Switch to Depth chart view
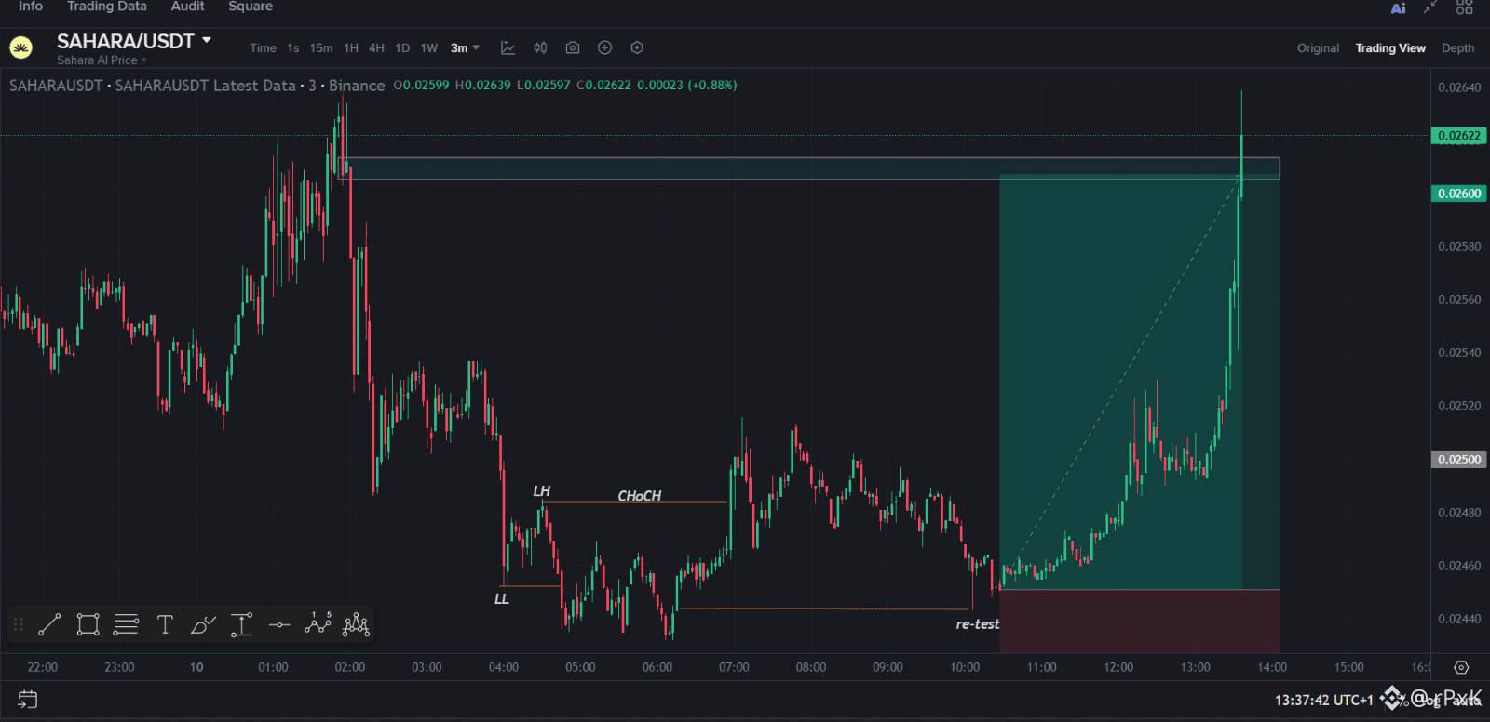Screen dimensions: 1490x722 pyautogui.click(x=1457, y=48)
